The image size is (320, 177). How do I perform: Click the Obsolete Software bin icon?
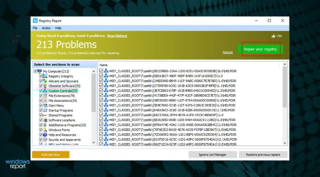click(45, 86)
